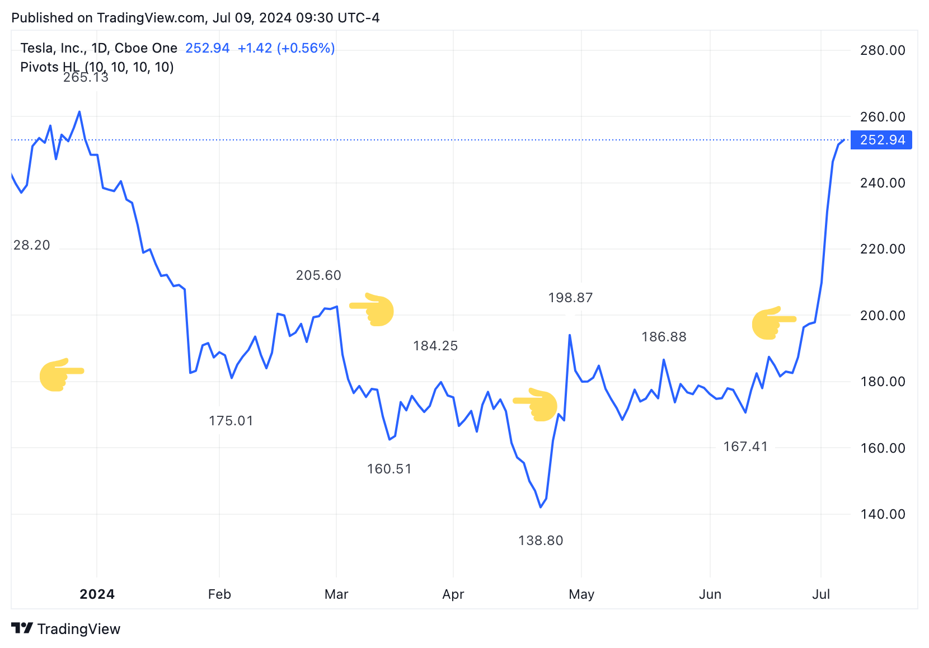Click the Jul label on time axis

pos(821,594)
